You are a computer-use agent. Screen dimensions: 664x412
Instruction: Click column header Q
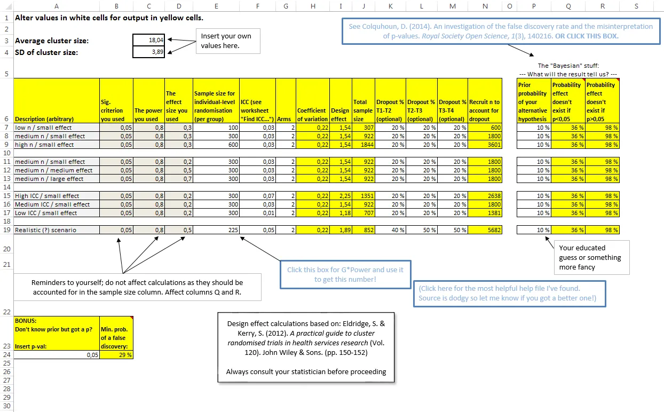point(568,5)
